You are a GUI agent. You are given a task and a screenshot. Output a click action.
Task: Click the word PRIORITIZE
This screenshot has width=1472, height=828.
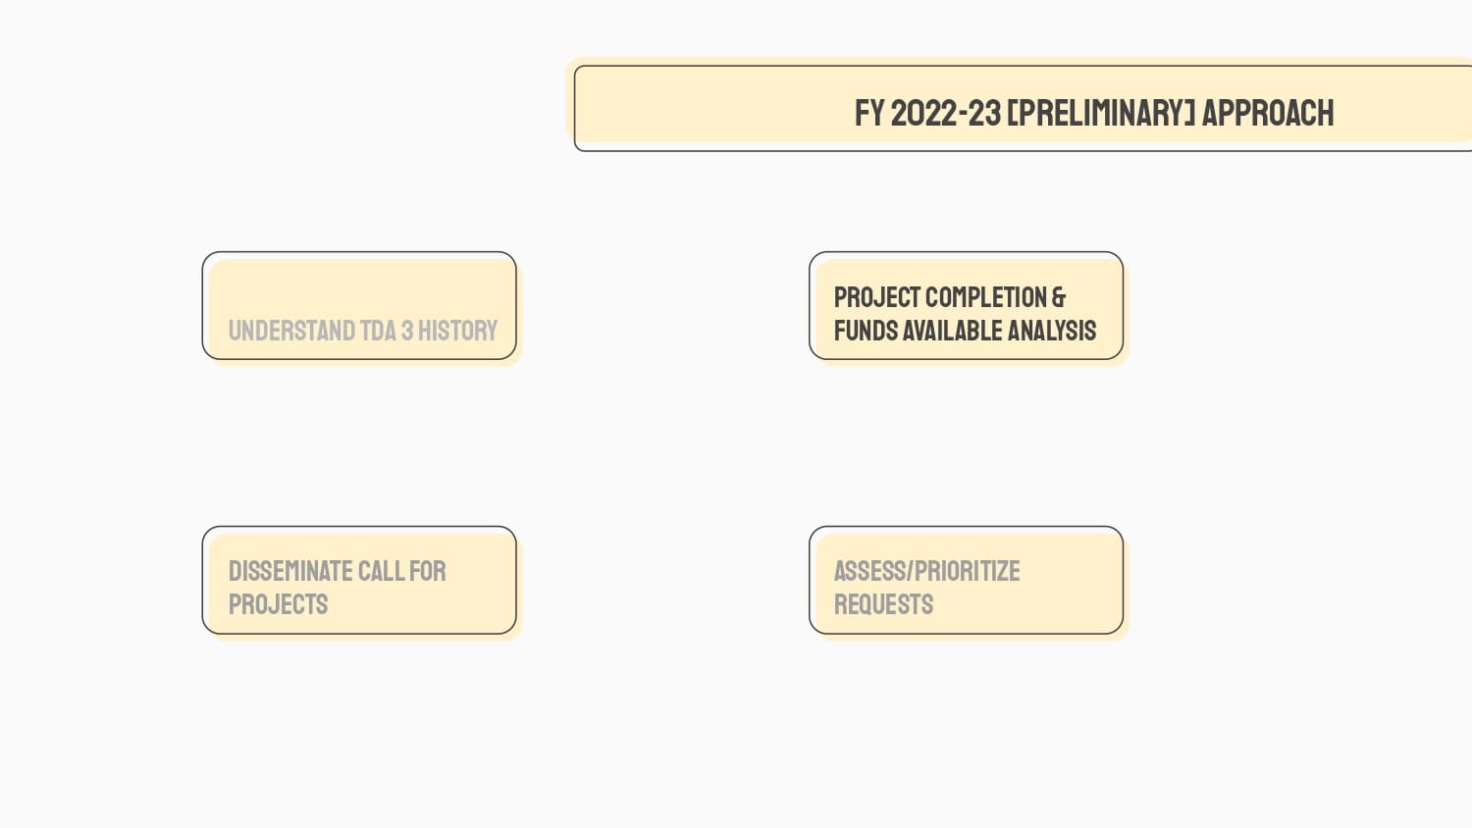click(x=967, y=571)
